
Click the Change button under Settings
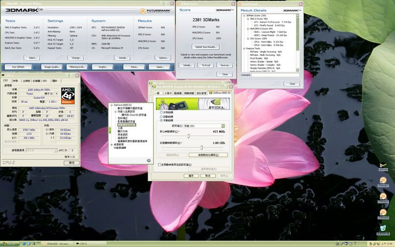[x=76, y=58]
